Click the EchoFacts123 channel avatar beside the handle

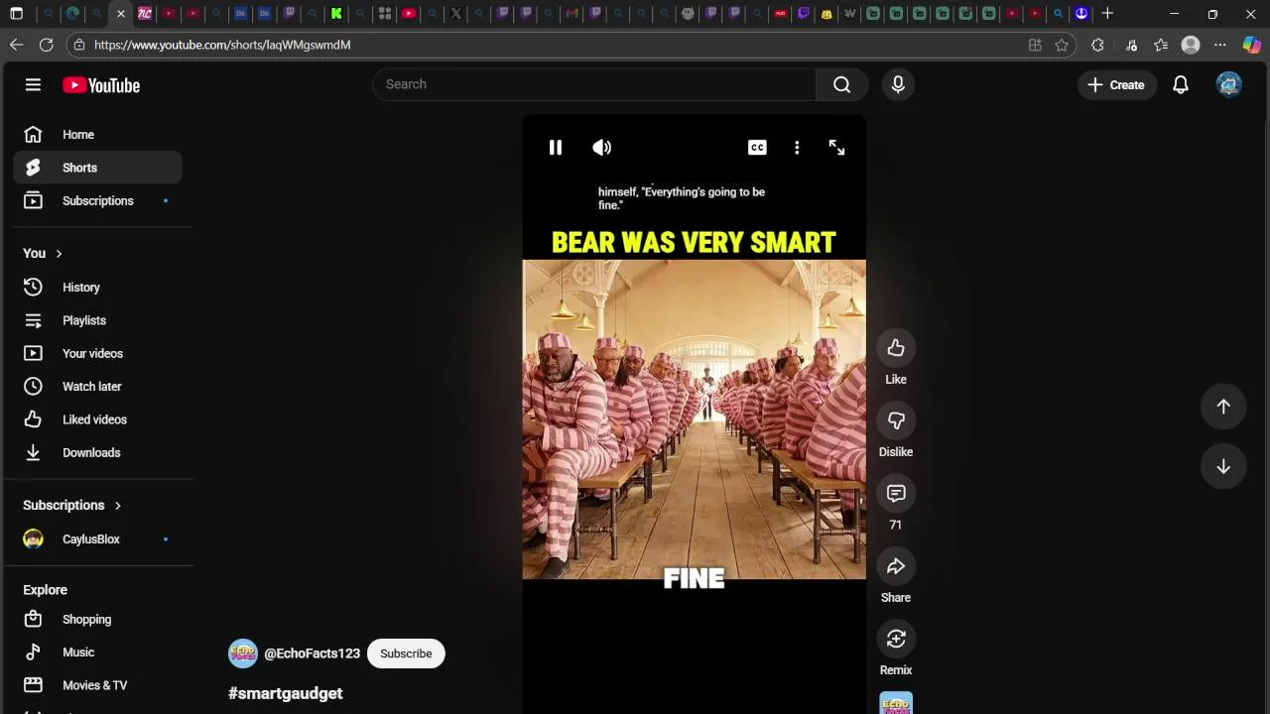(243, 654)
